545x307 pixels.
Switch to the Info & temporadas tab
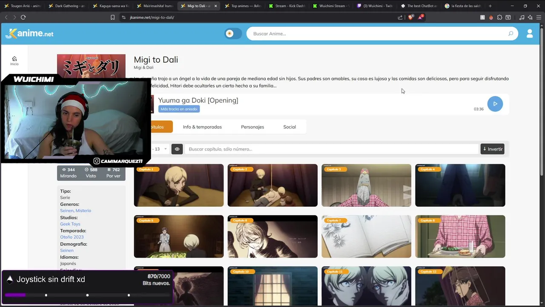coord(202,127)
